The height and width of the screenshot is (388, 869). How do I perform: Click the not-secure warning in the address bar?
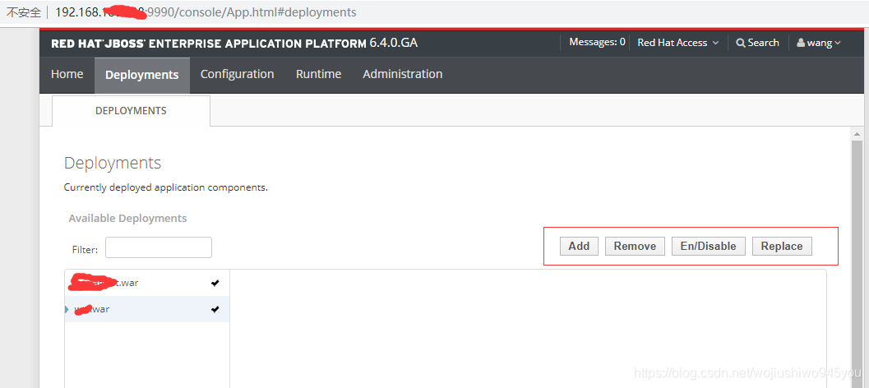tap(23, 12)
